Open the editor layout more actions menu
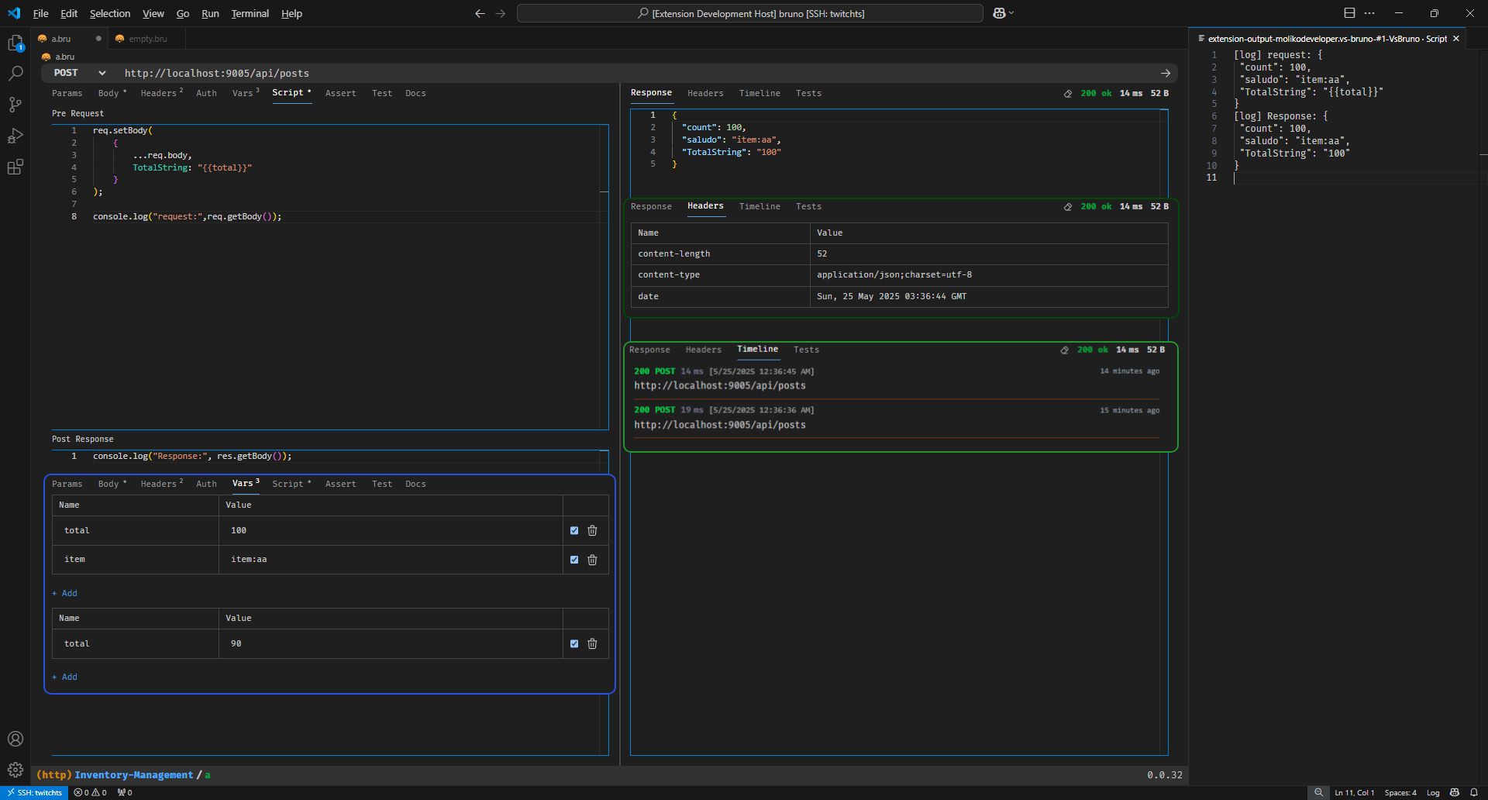The image size is (1488, 800). pos(1369,13)
